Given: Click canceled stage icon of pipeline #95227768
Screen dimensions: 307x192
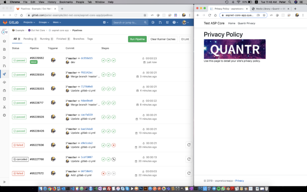Looking at the screenshot, I should (114, 159).
